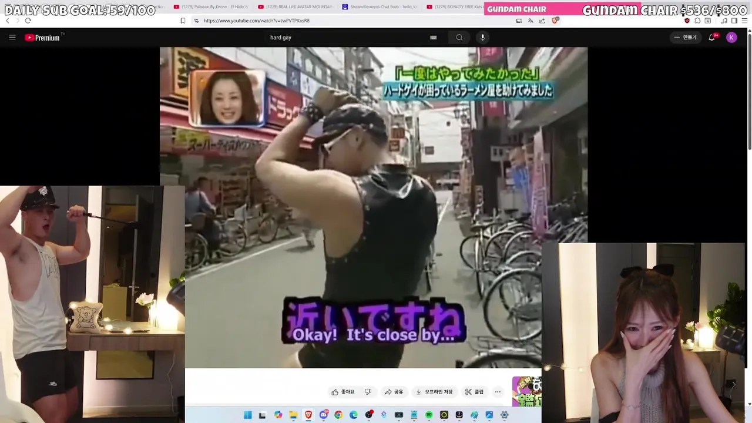Open the extensions puzzle-piece menu
Image resolution: width=752 pixels, height=423 pixels.
pyautogui.click(x=697, y=21)
